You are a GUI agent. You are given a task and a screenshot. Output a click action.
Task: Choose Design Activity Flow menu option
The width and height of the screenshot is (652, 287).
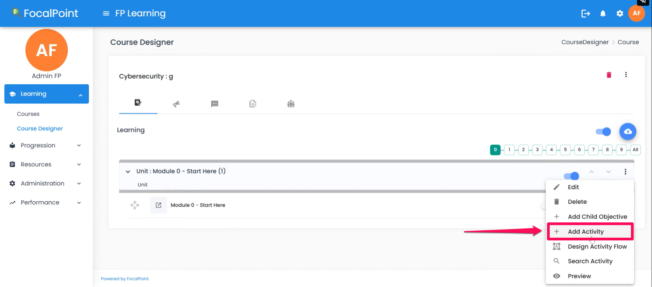point(597,247)
